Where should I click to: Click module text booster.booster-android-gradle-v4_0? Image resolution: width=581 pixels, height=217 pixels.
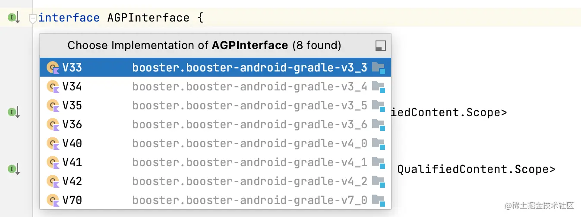[x=250, y=143]
